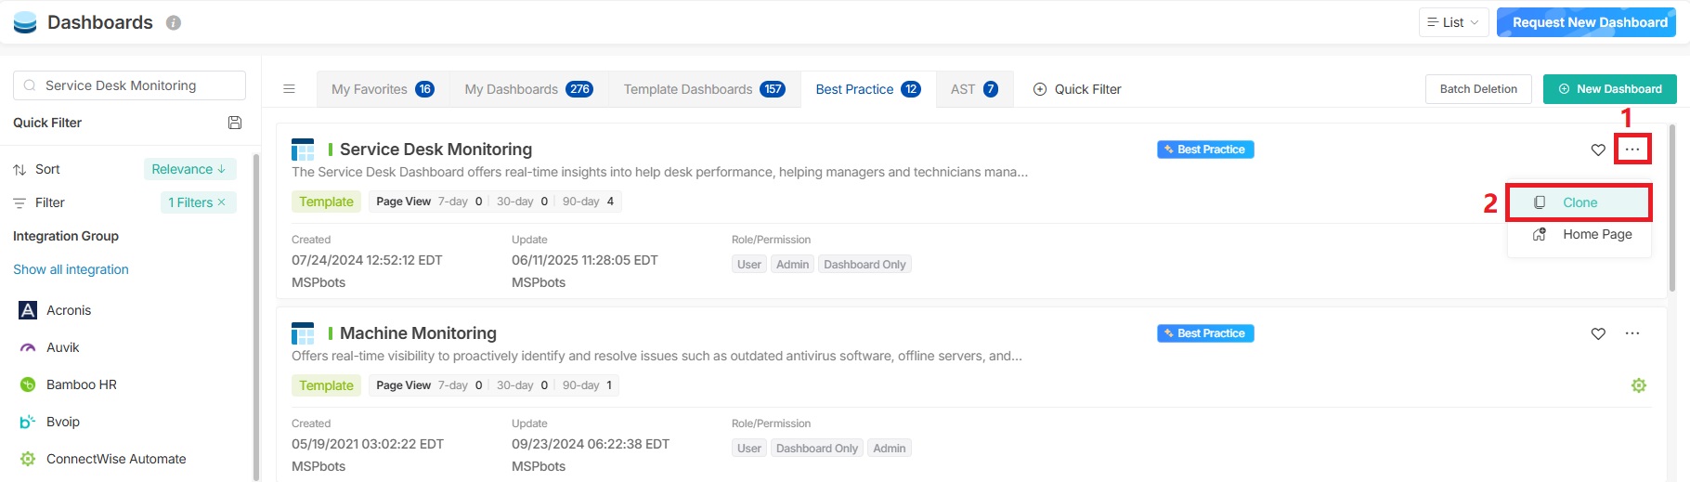
Task: Select the Acronis integration
Action: click(69, 310)
